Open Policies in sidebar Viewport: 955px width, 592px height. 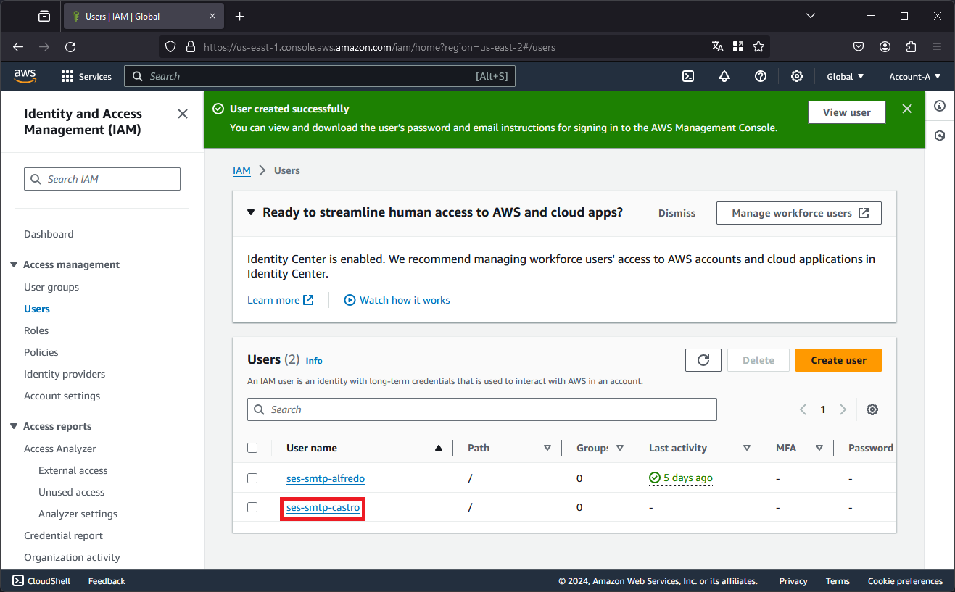41,352
